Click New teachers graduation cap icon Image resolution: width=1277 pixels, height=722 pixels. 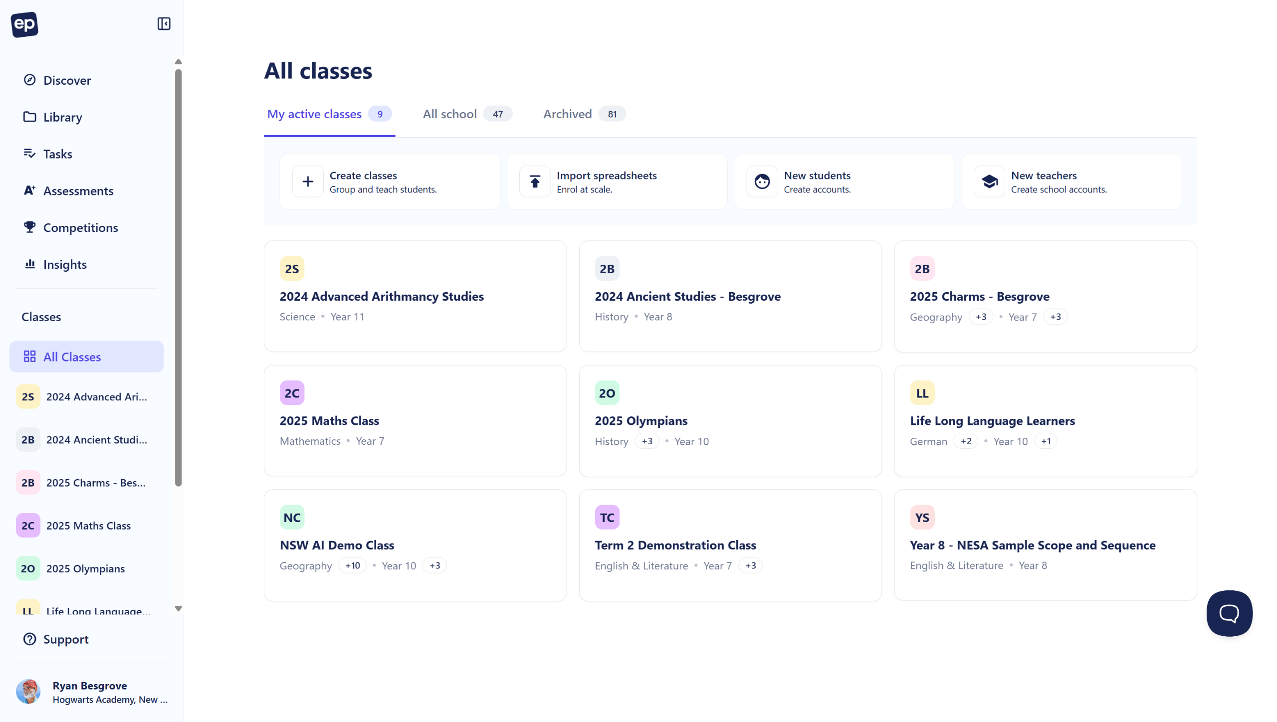tap(989, 181)
